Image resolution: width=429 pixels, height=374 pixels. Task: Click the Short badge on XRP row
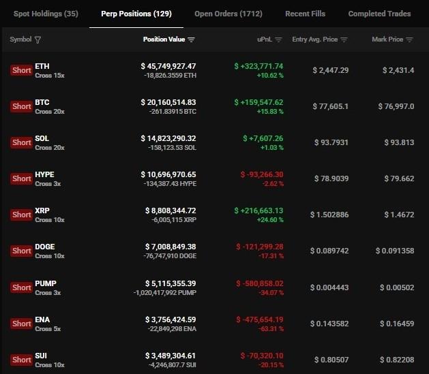point(21,215)
